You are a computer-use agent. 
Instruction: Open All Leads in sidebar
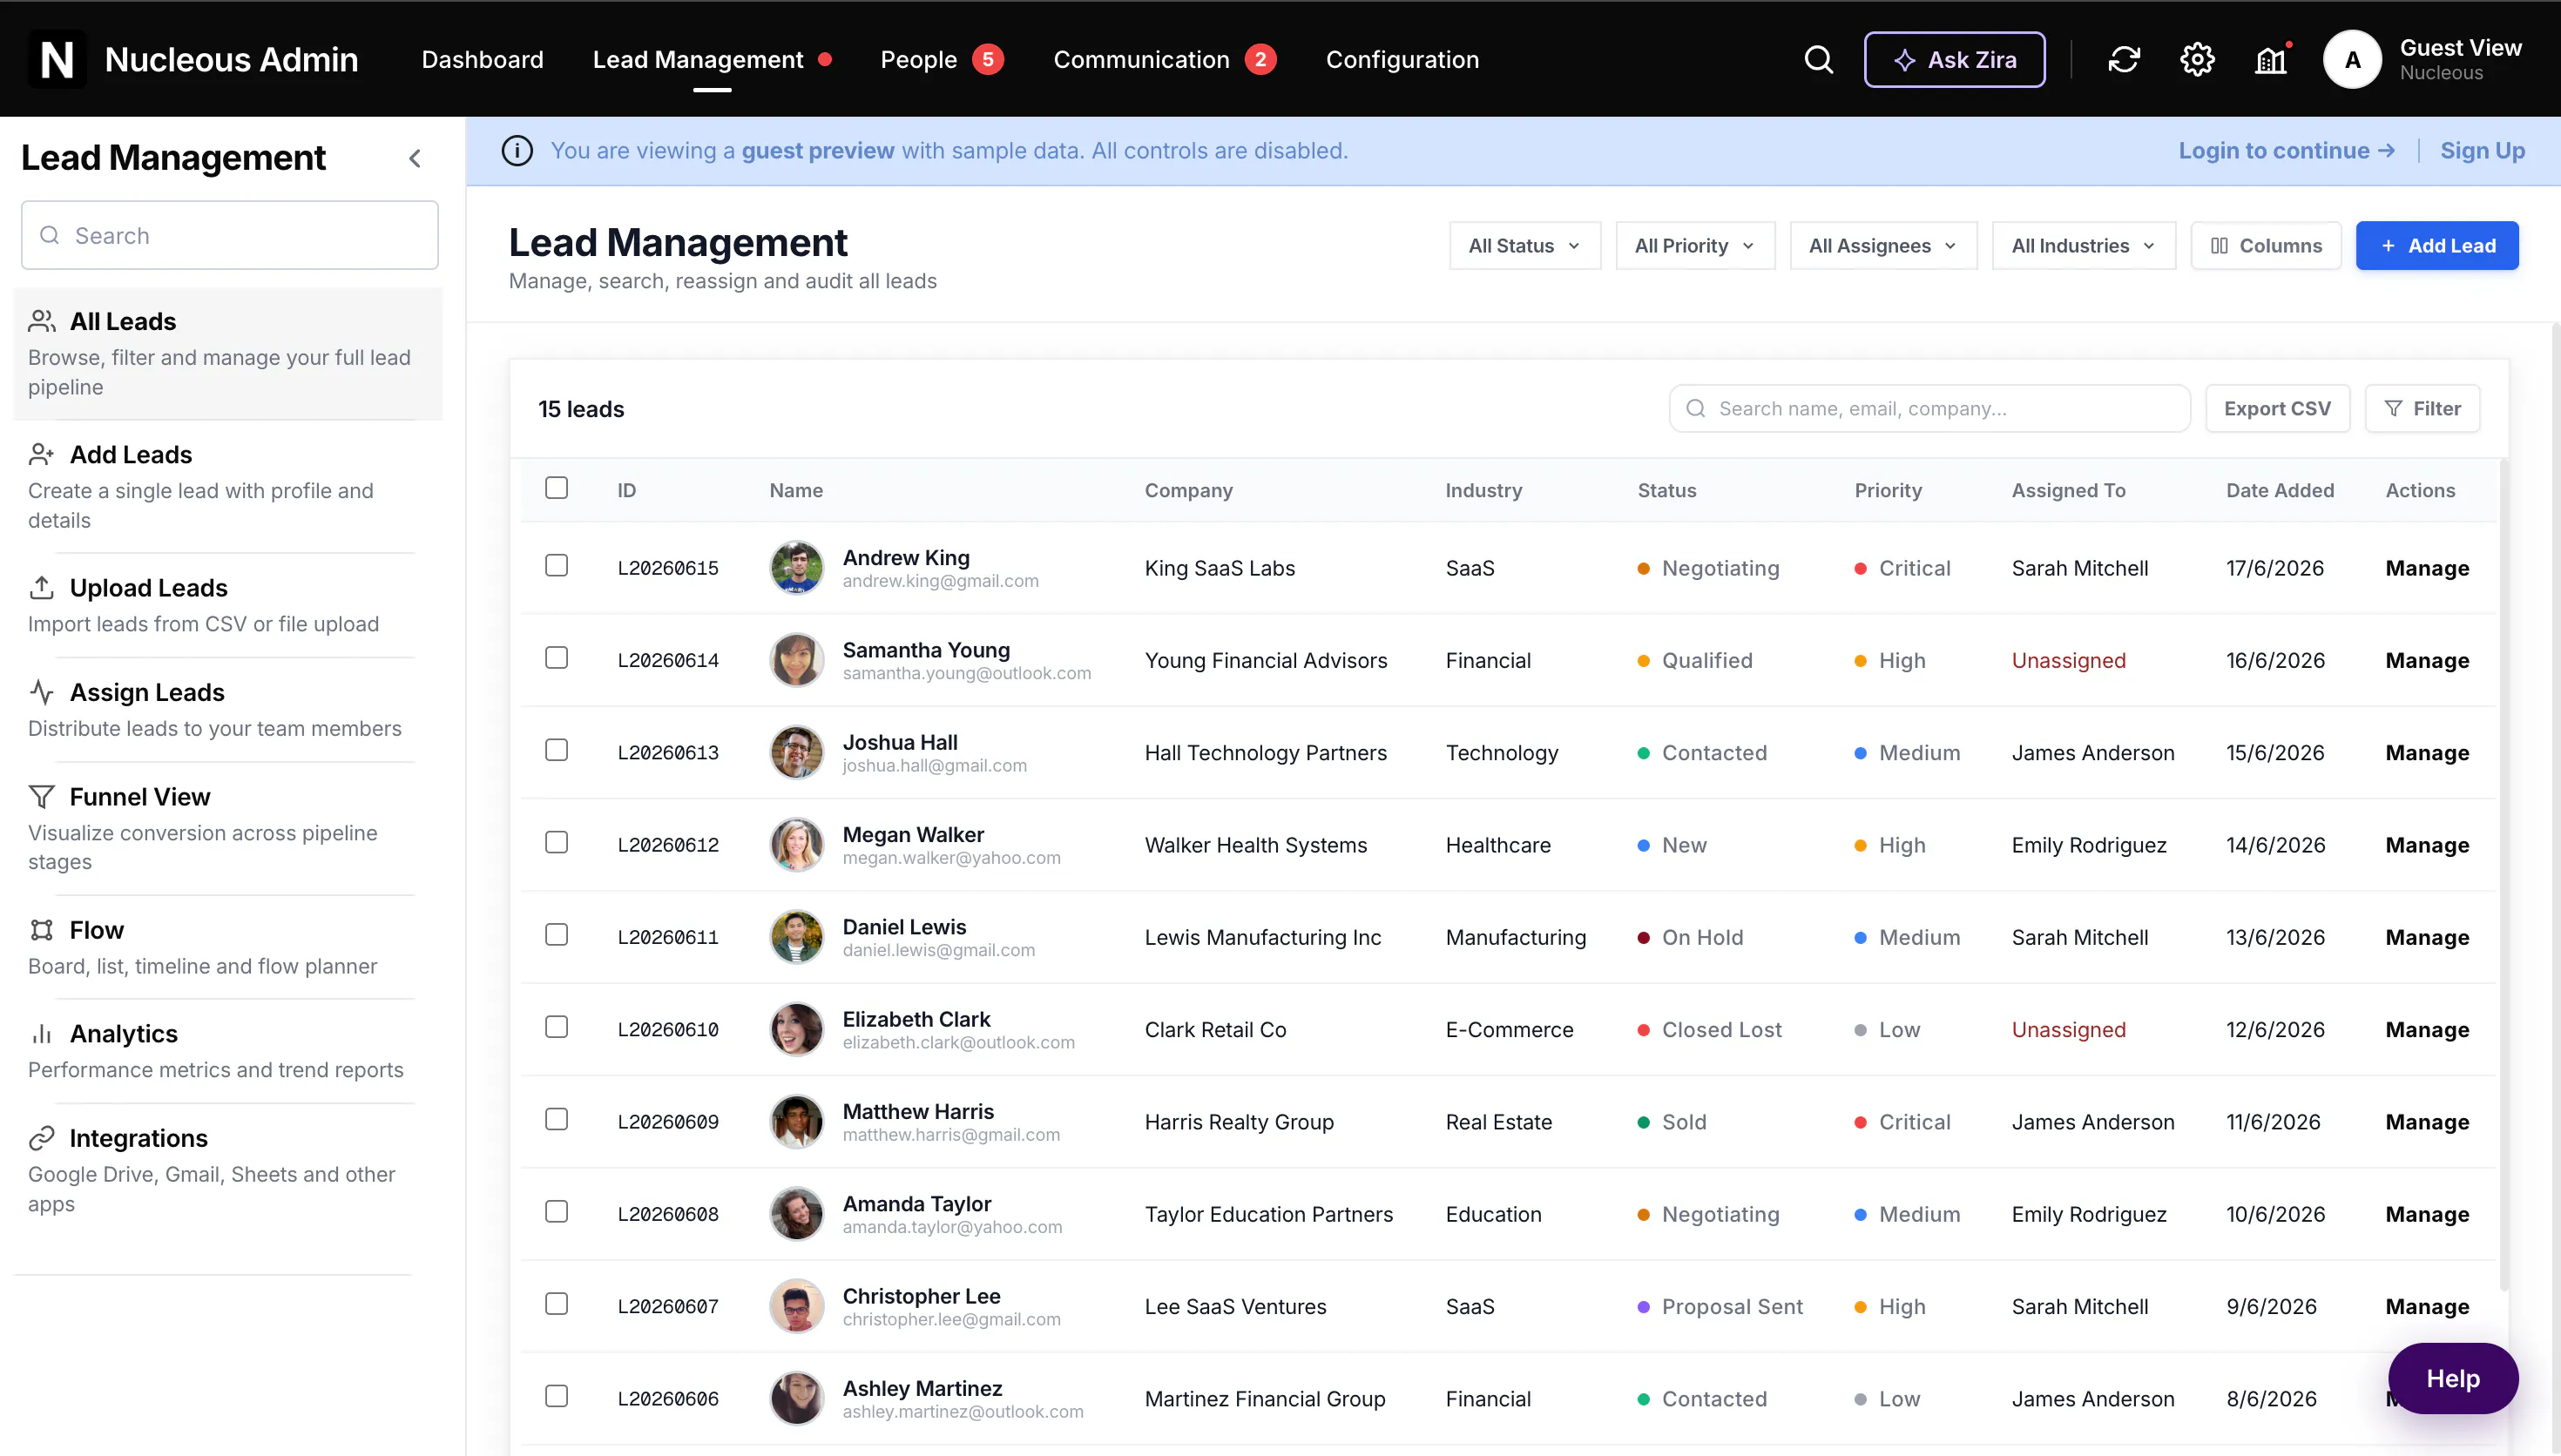tap(229, 353)
